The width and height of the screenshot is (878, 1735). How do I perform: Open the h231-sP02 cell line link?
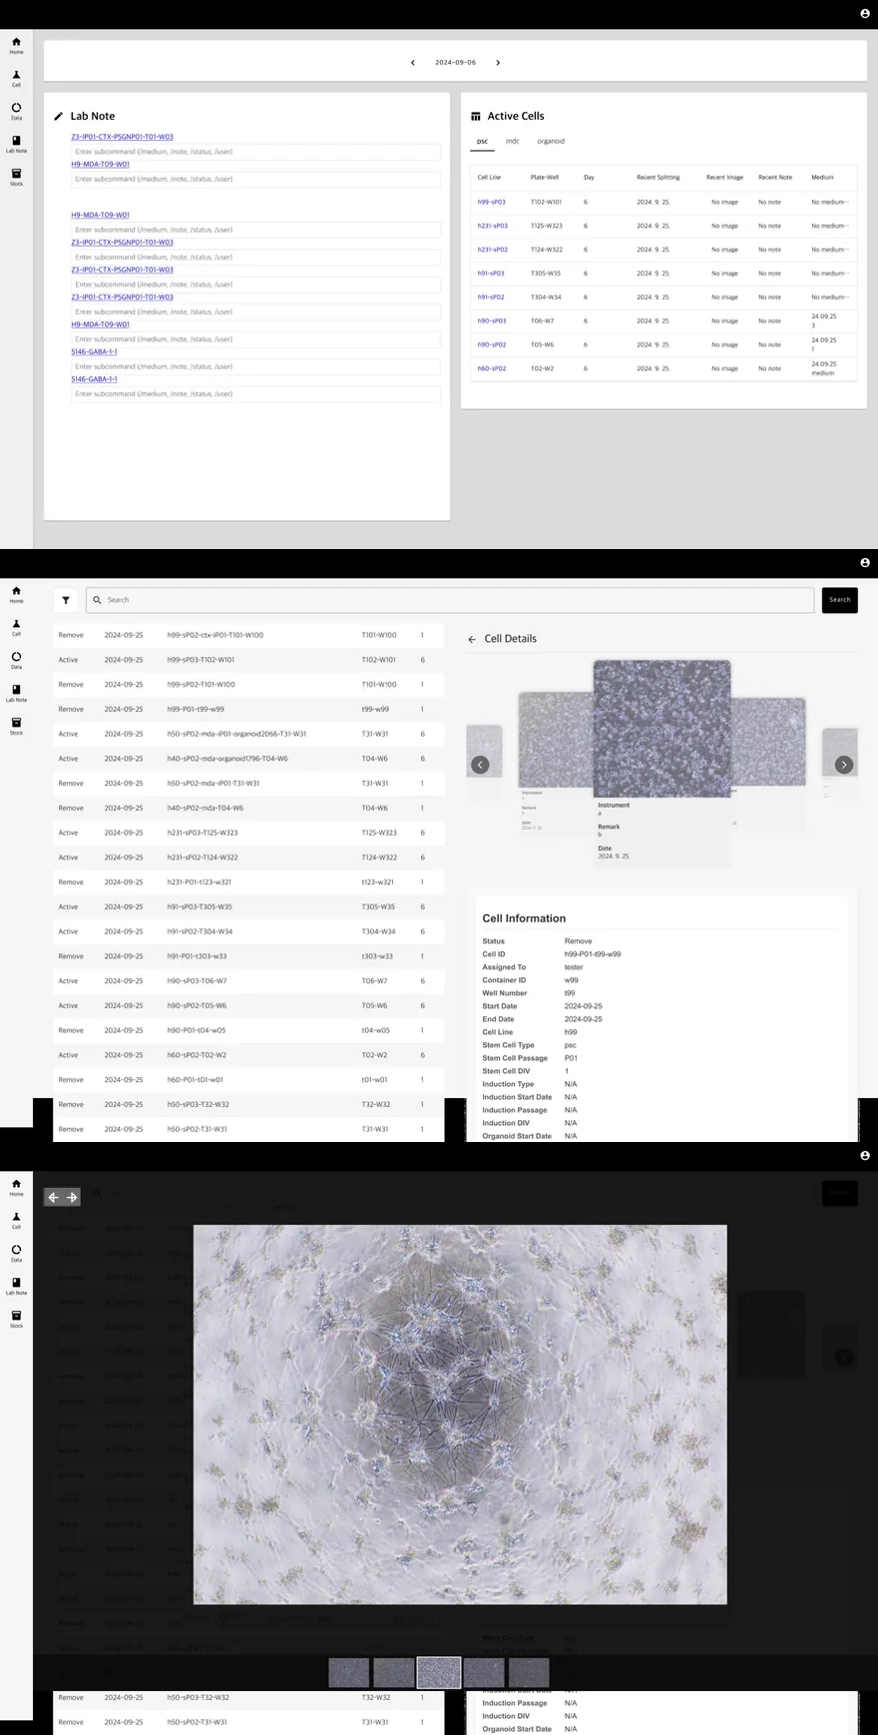point(493,250)
